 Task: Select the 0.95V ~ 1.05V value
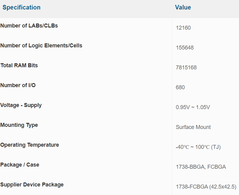point(193,107)
